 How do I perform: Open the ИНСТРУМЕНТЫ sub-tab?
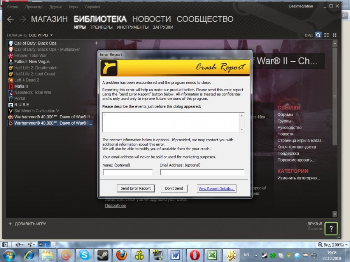[133, 27]
